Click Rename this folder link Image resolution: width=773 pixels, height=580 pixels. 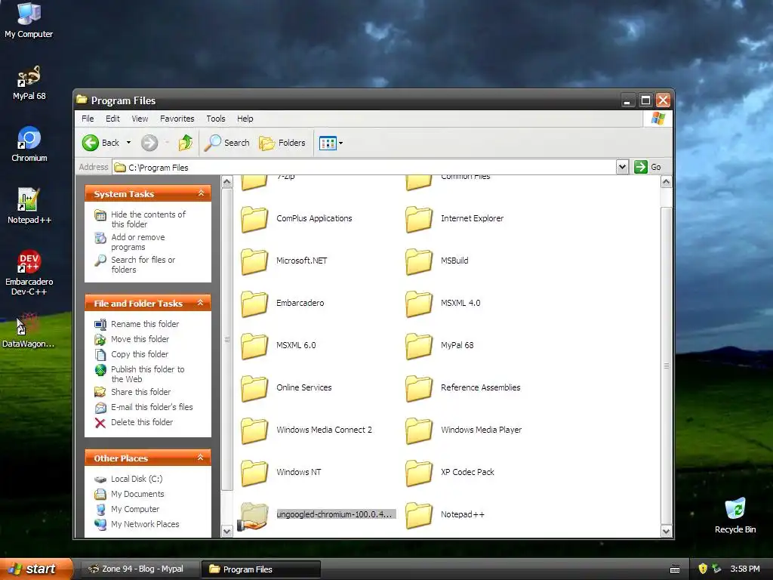[x=145, y=324]
